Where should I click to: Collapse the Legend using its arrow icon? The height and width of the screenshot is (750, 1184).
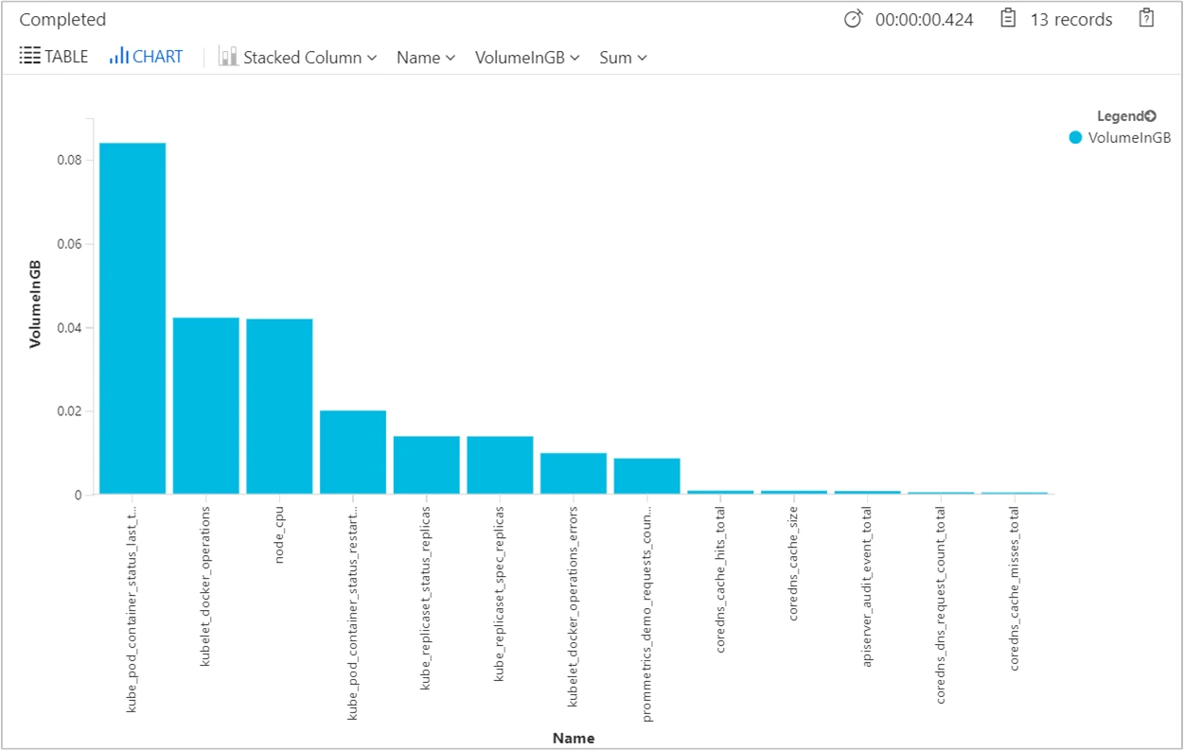[x=1151, y=116]
